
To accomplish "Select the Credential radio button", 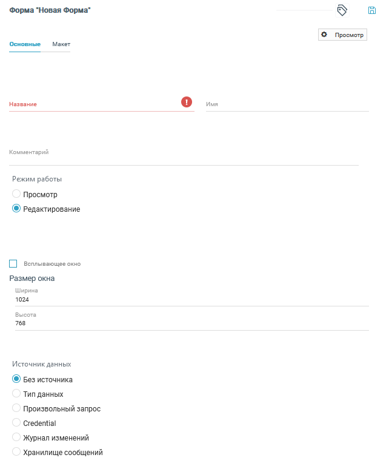I will point(16,423).
